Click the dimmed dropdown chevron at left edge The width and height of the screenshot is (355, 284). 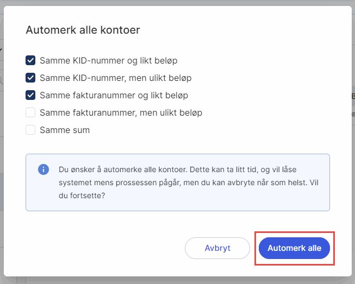pos(1,50)
